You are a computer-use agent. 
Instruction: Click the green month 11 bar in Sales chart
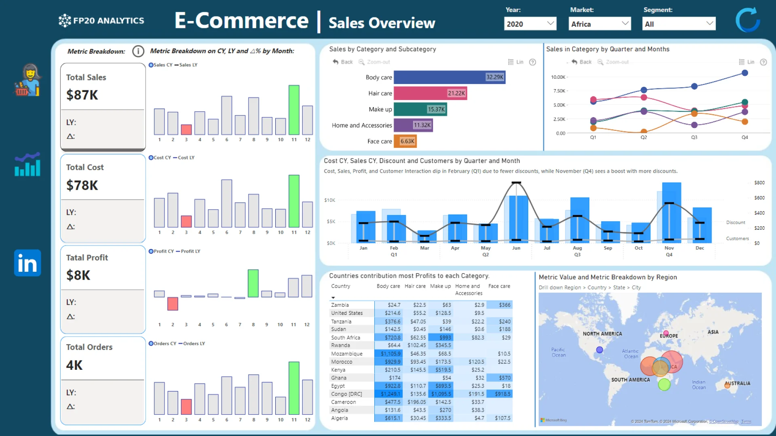click(x=294, y=110)
